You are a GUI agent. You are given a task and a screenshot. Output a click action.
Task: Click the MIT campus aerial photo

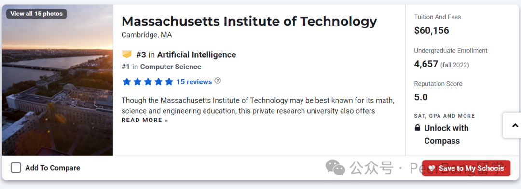57,80
